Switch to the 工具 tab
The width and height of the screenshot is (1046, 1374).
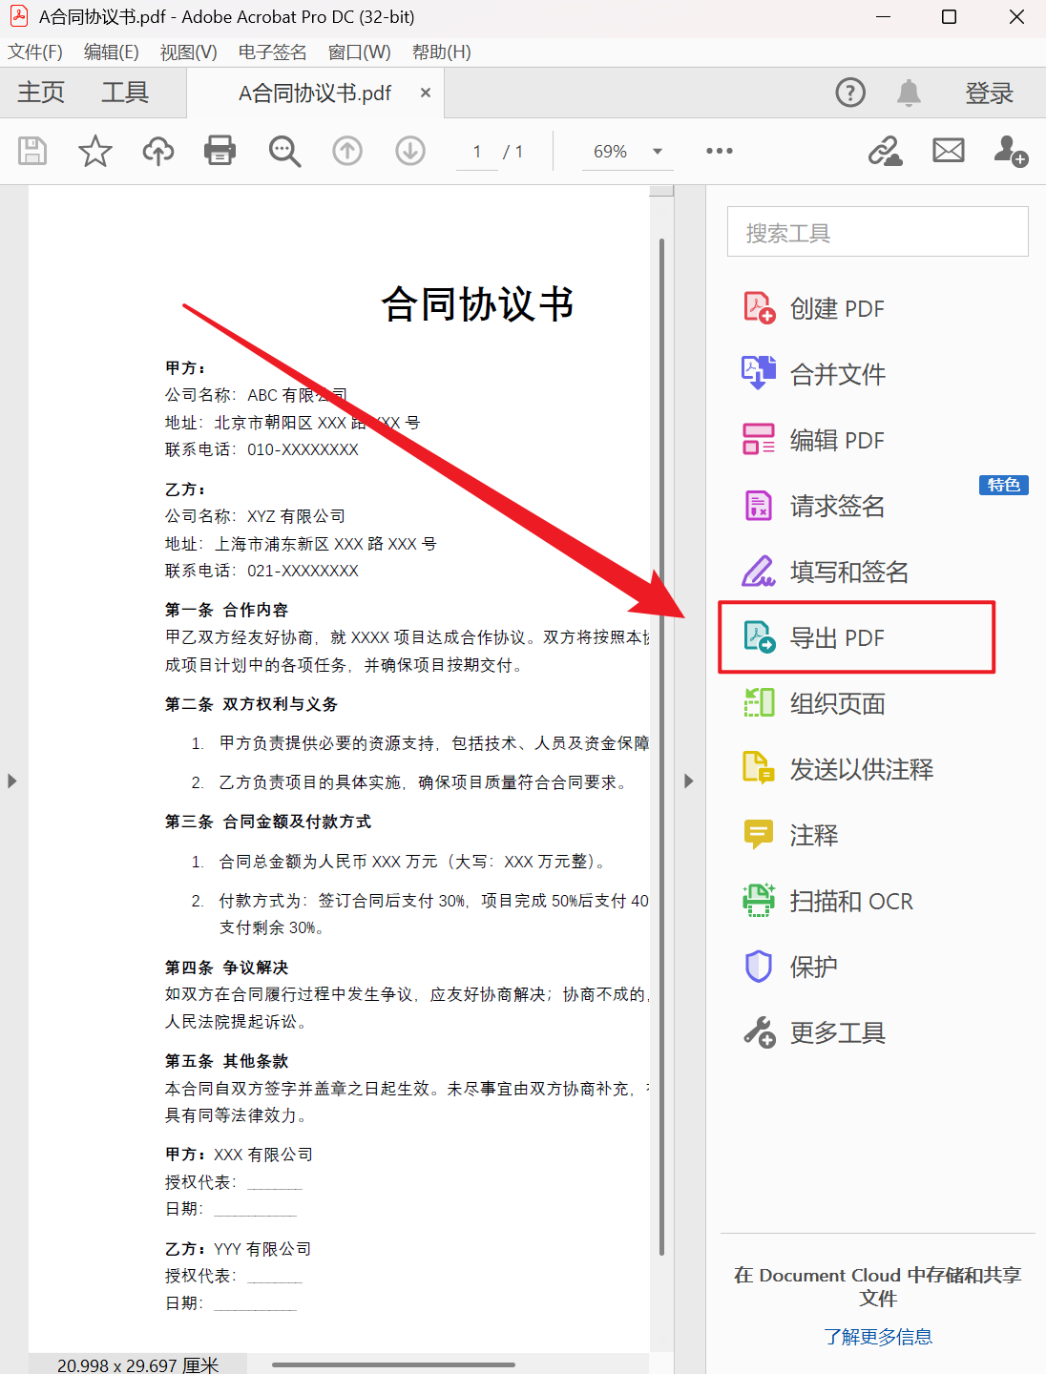(x=123, y=93)
